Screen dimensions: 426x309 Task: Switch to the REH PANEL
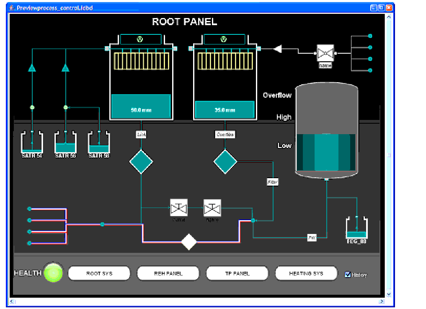point(168,273)
